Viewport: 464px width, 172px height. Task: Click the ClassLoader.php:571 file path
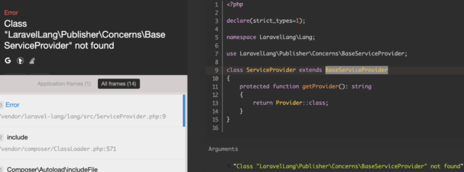(x=58, y=149)
